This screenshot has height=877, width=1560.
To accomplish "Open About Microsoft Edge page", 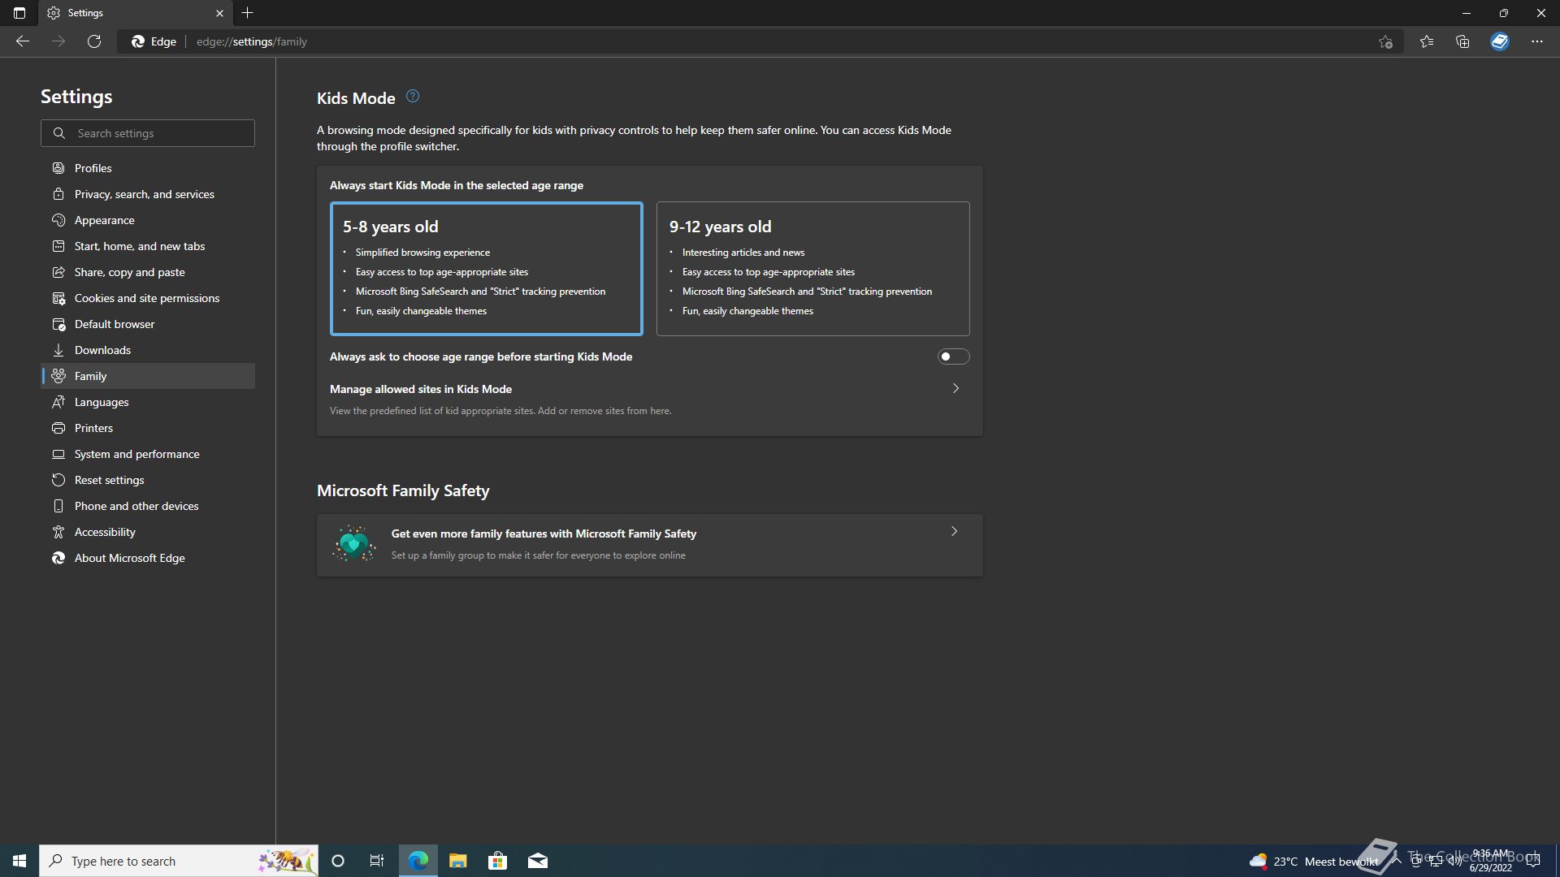I will click(x=148, y=558).
